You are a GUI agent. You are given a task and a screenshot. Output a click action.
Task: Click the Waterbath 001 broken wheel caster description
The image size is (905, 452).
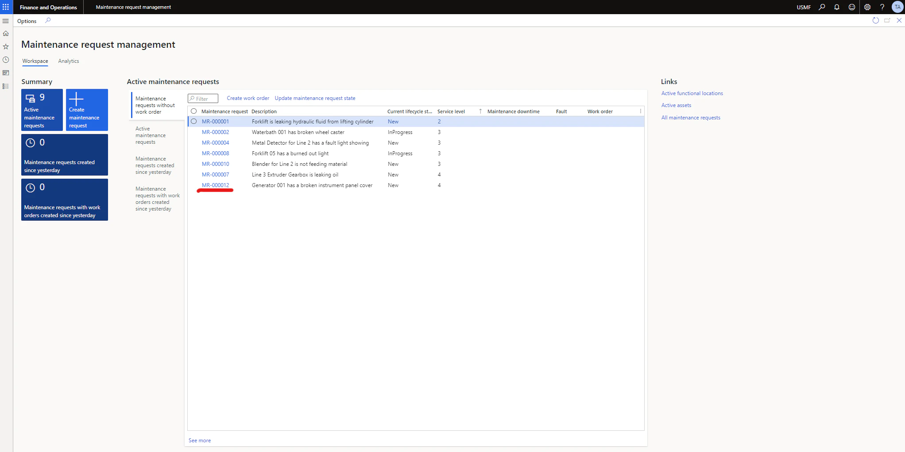(298, 132)
